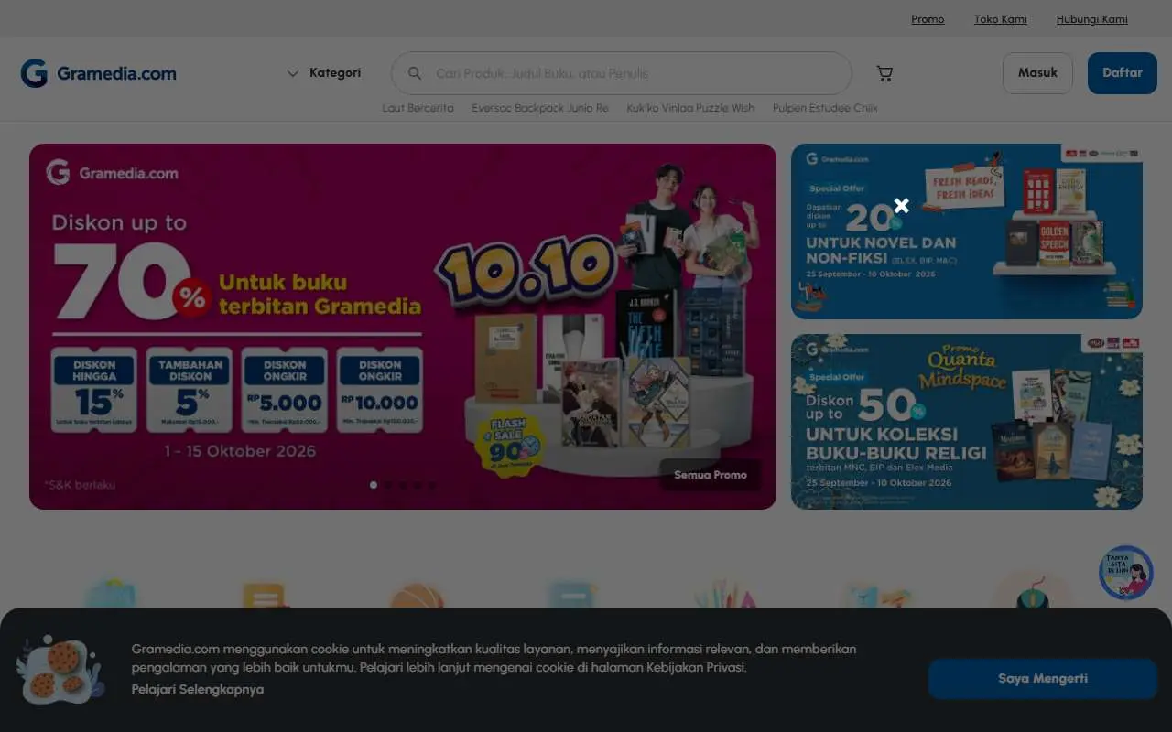Open the shopping cart
The image size is (1172, 732).
884,73
